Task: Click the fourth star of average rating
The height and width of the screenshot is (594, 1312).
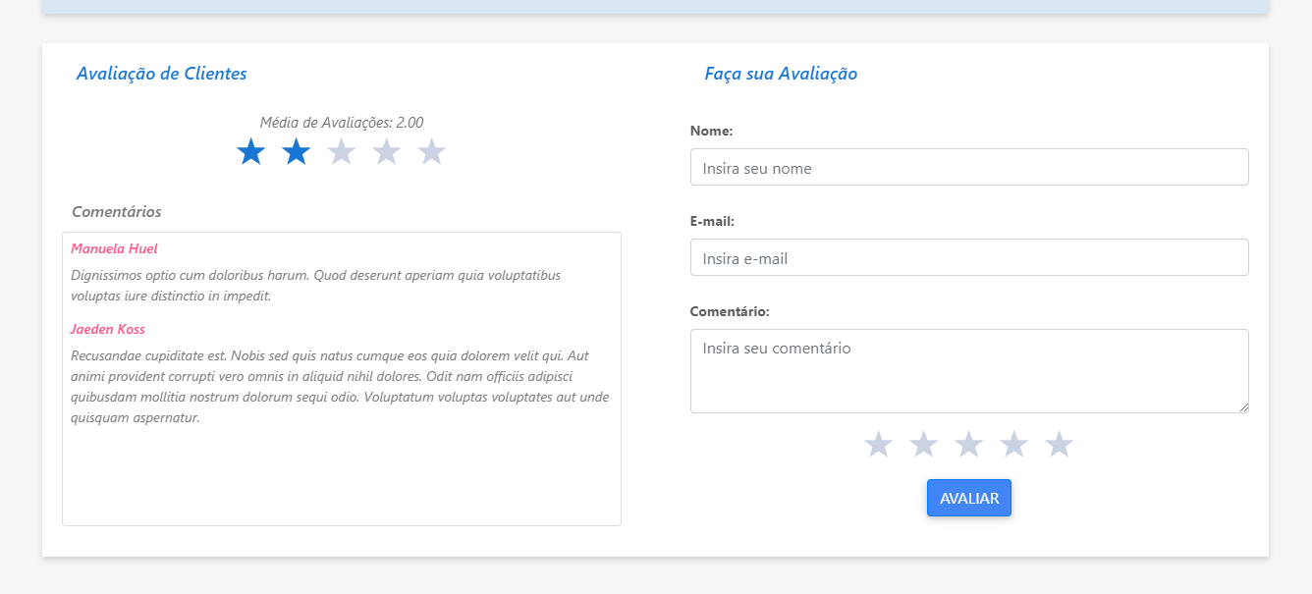Action: tap(387, 152)
